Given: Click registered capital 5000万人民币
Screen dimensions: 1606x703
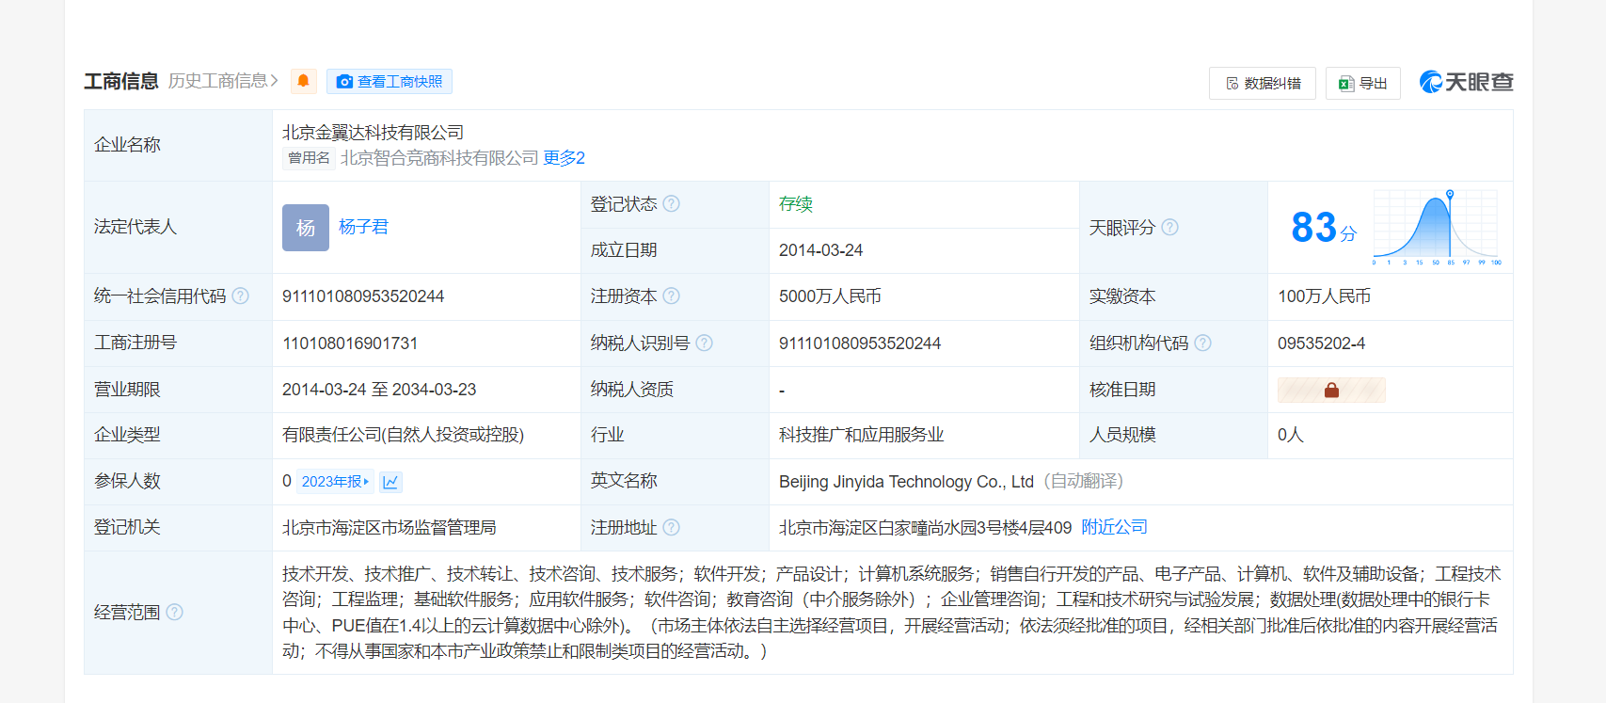Looking at the screenshot, I should pyautogui.click(x=830, y=296).
